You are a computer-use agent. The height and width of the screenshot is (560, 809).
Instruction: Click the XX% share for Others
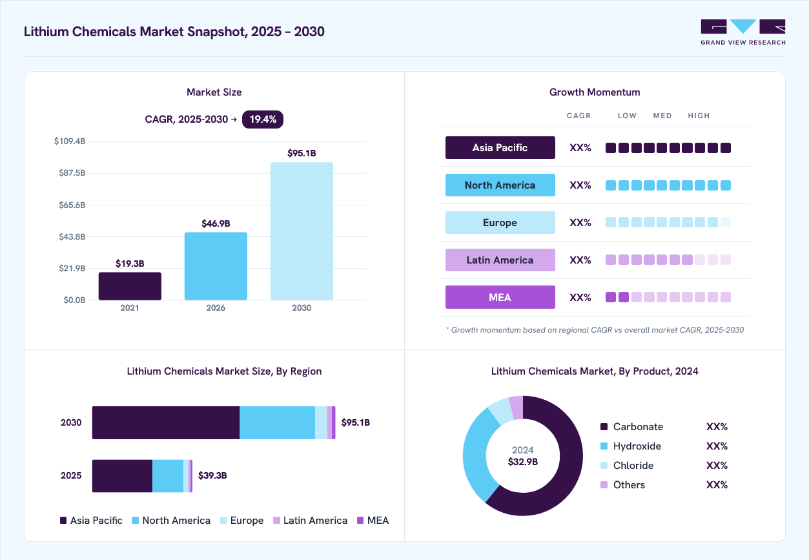(x=717, y=485)
